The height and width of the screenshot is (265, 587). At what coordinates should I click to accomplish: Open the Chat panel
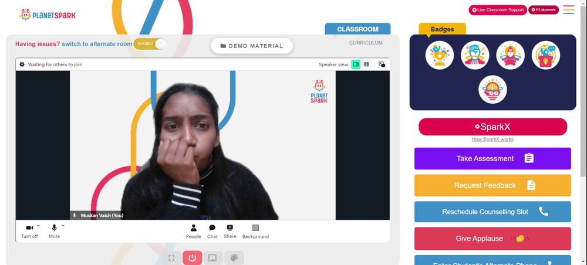pyautogui.click(x=212, y=232)
